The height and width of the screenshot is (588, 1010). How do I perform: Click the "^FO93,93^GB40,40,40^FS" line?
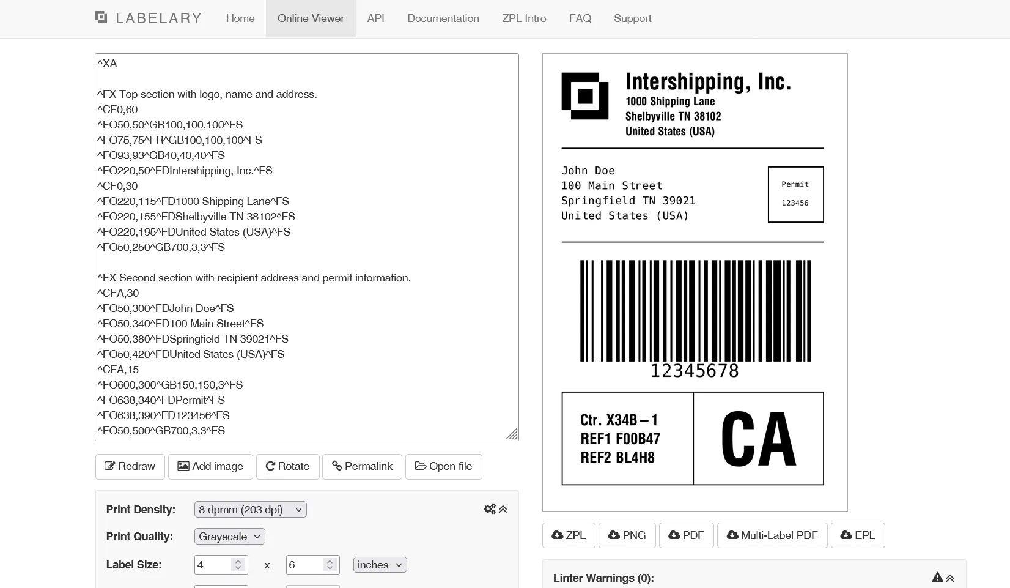161,155
